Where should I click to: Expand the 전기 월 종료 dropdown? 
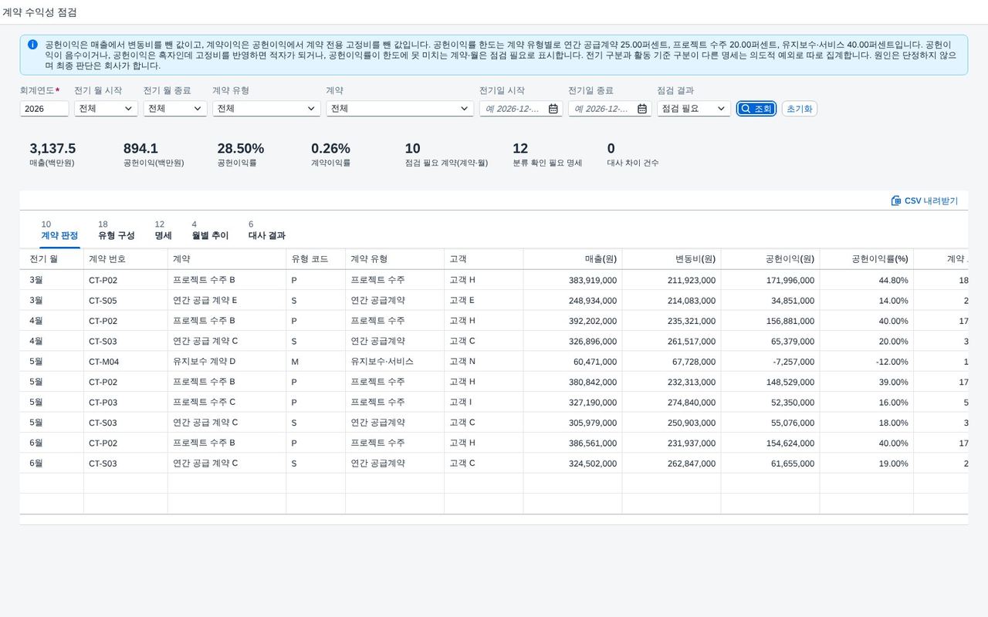(x=175, y=109)
